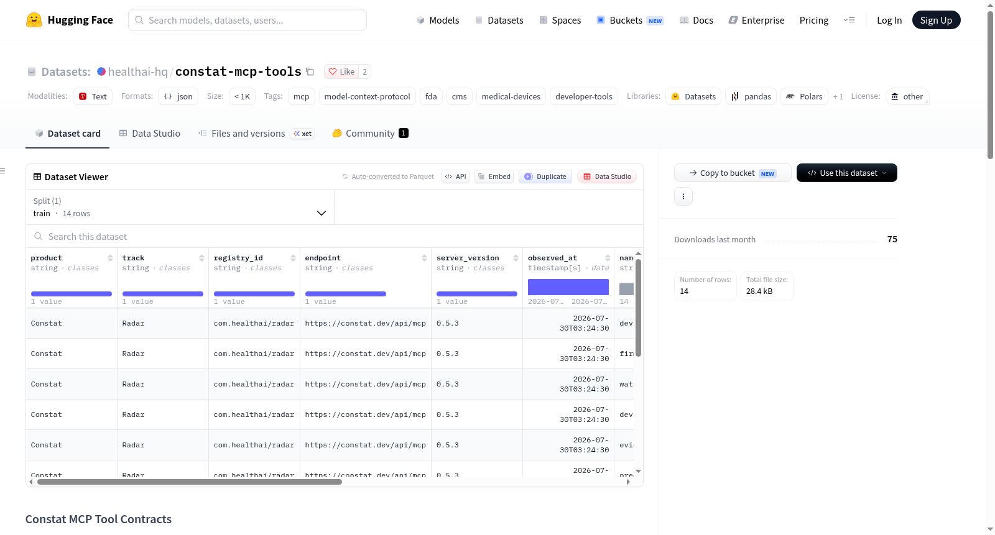Open Auto-converted to Parquet link

(388, 176)
